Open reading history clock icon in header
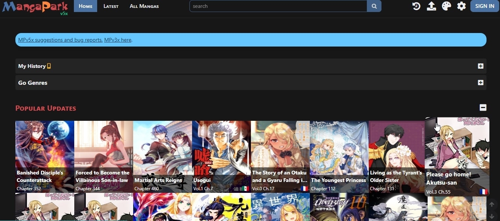 point(416,6)
